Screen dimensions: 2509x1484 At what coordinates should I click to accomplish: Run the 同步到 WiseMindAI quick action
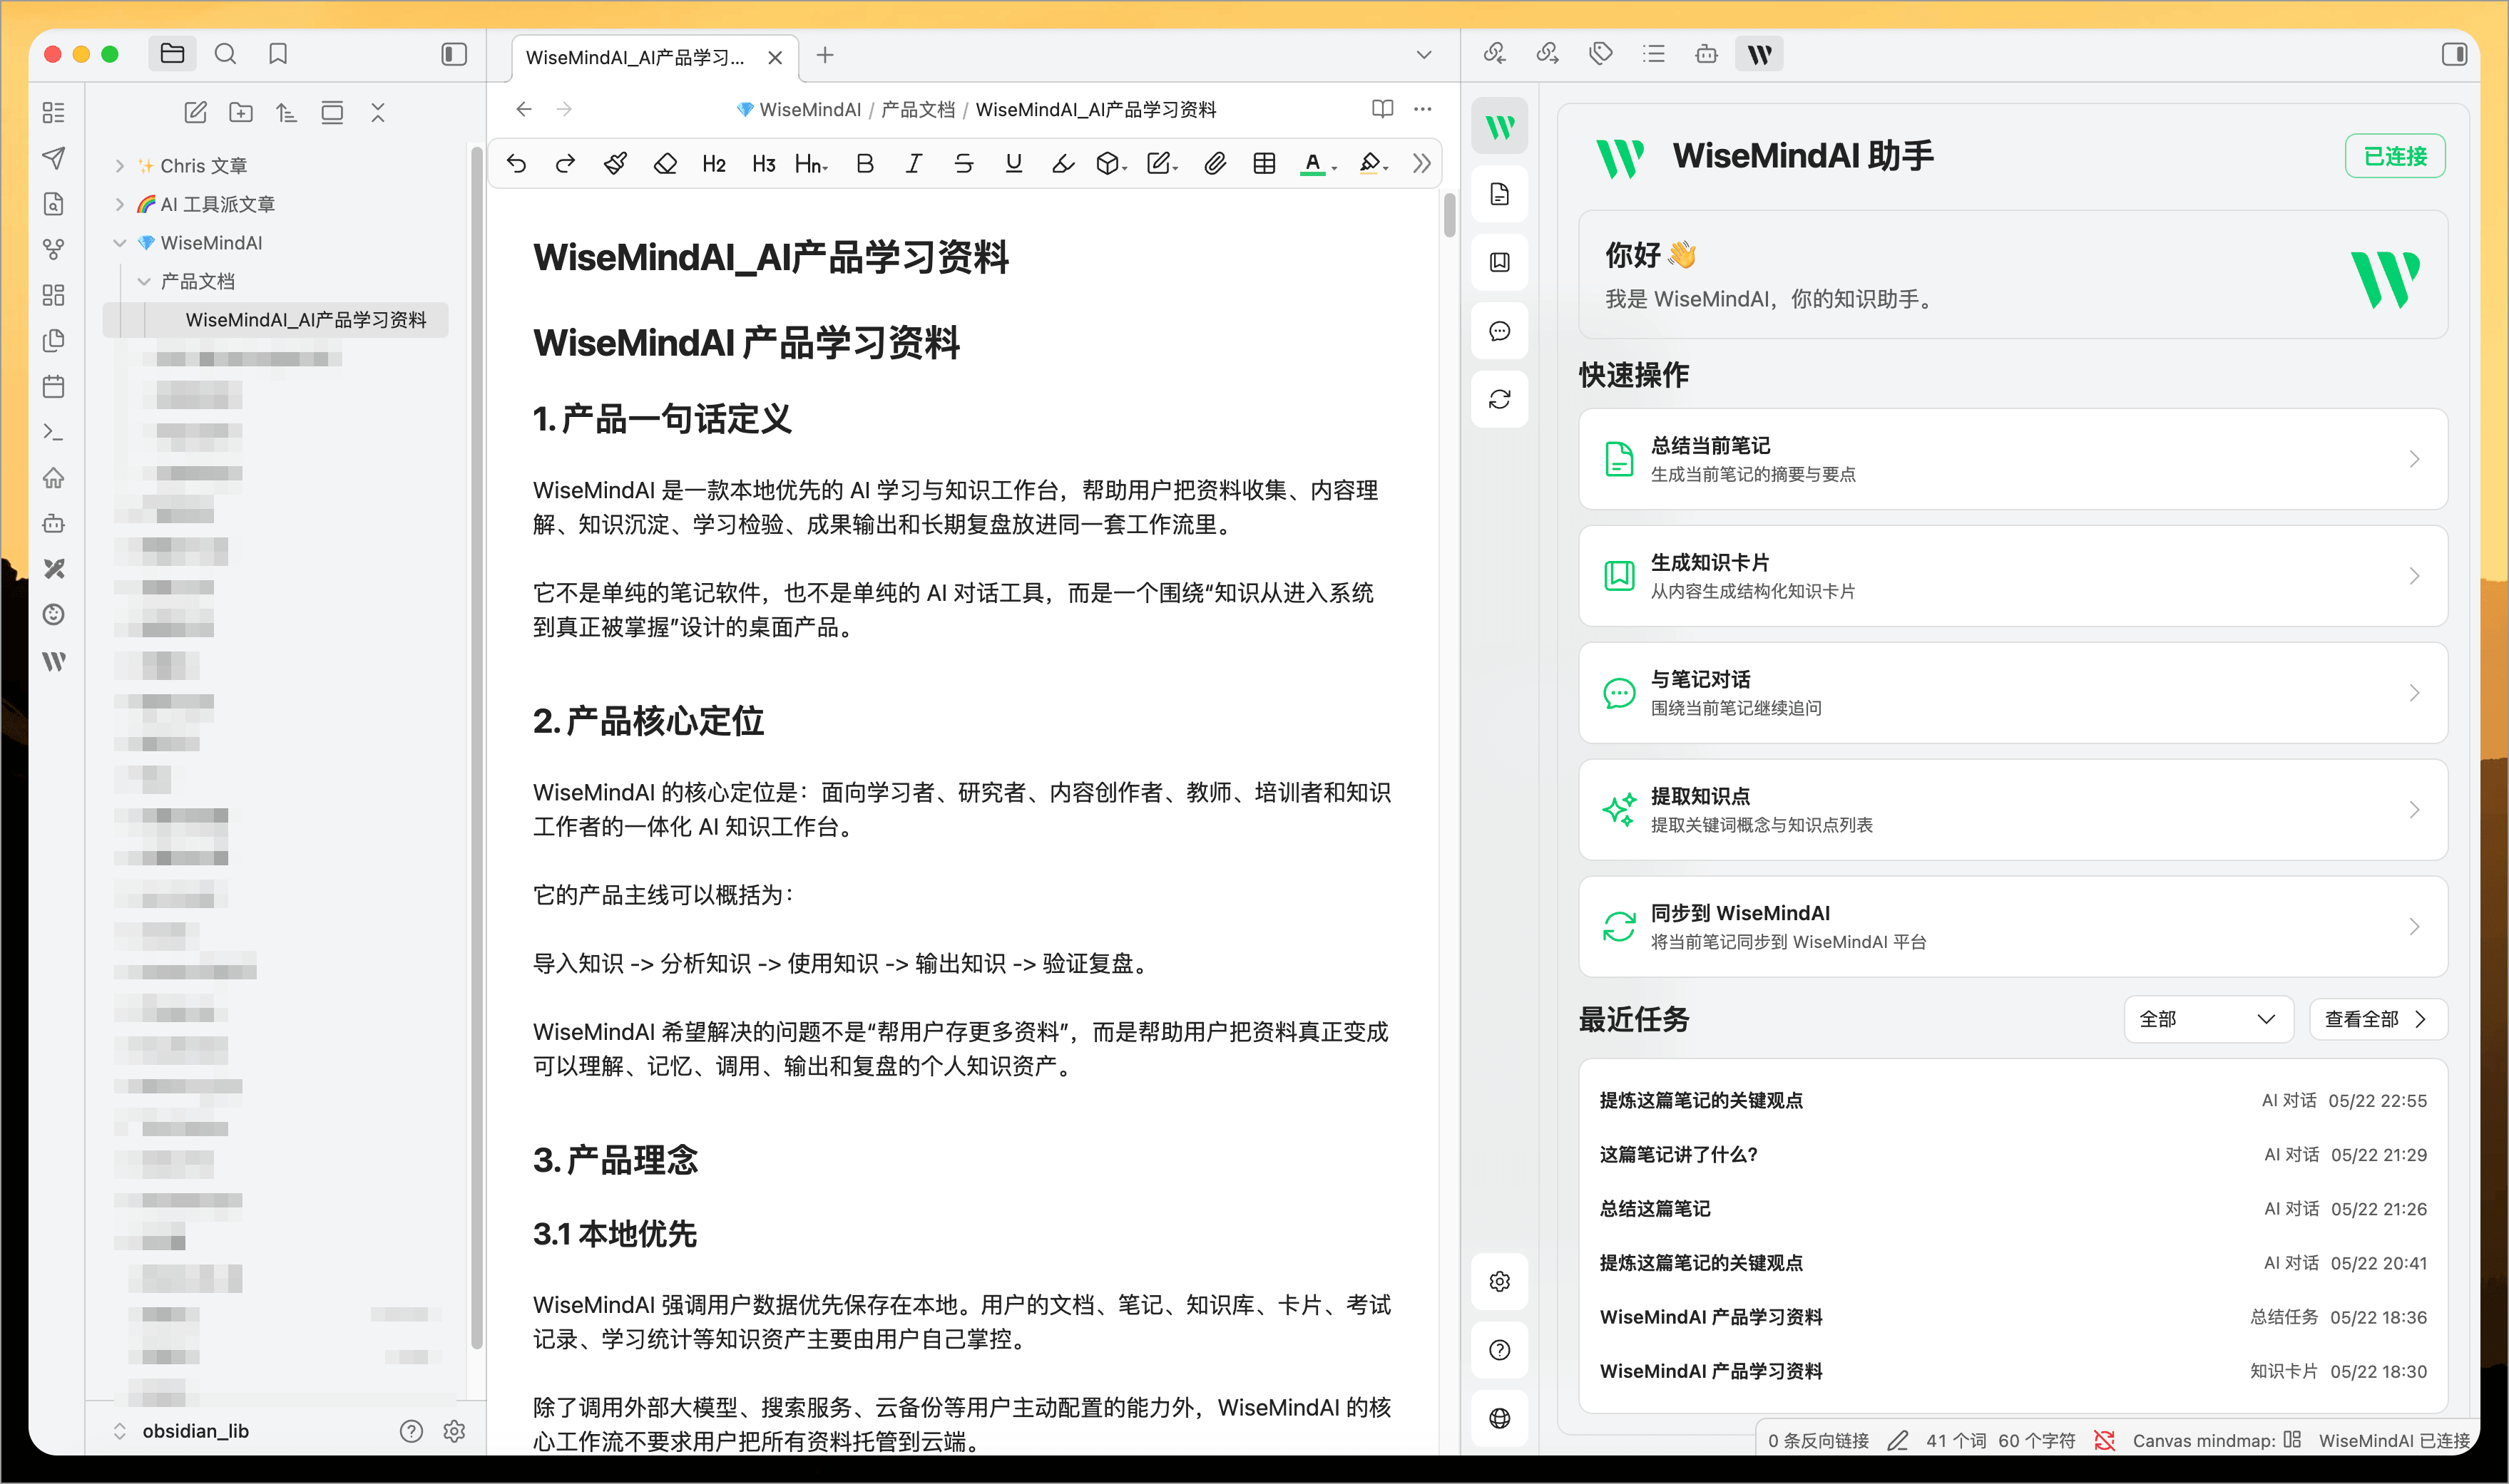(x=2013, y=927)
